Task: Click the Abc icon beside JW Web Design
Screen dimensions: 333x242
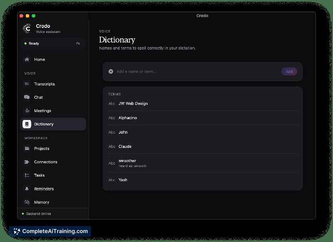Action: [x=112, y=103]
